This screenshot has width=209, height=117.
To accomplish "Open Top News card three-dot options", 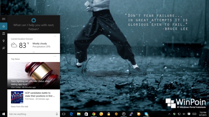I will [55, 56].
